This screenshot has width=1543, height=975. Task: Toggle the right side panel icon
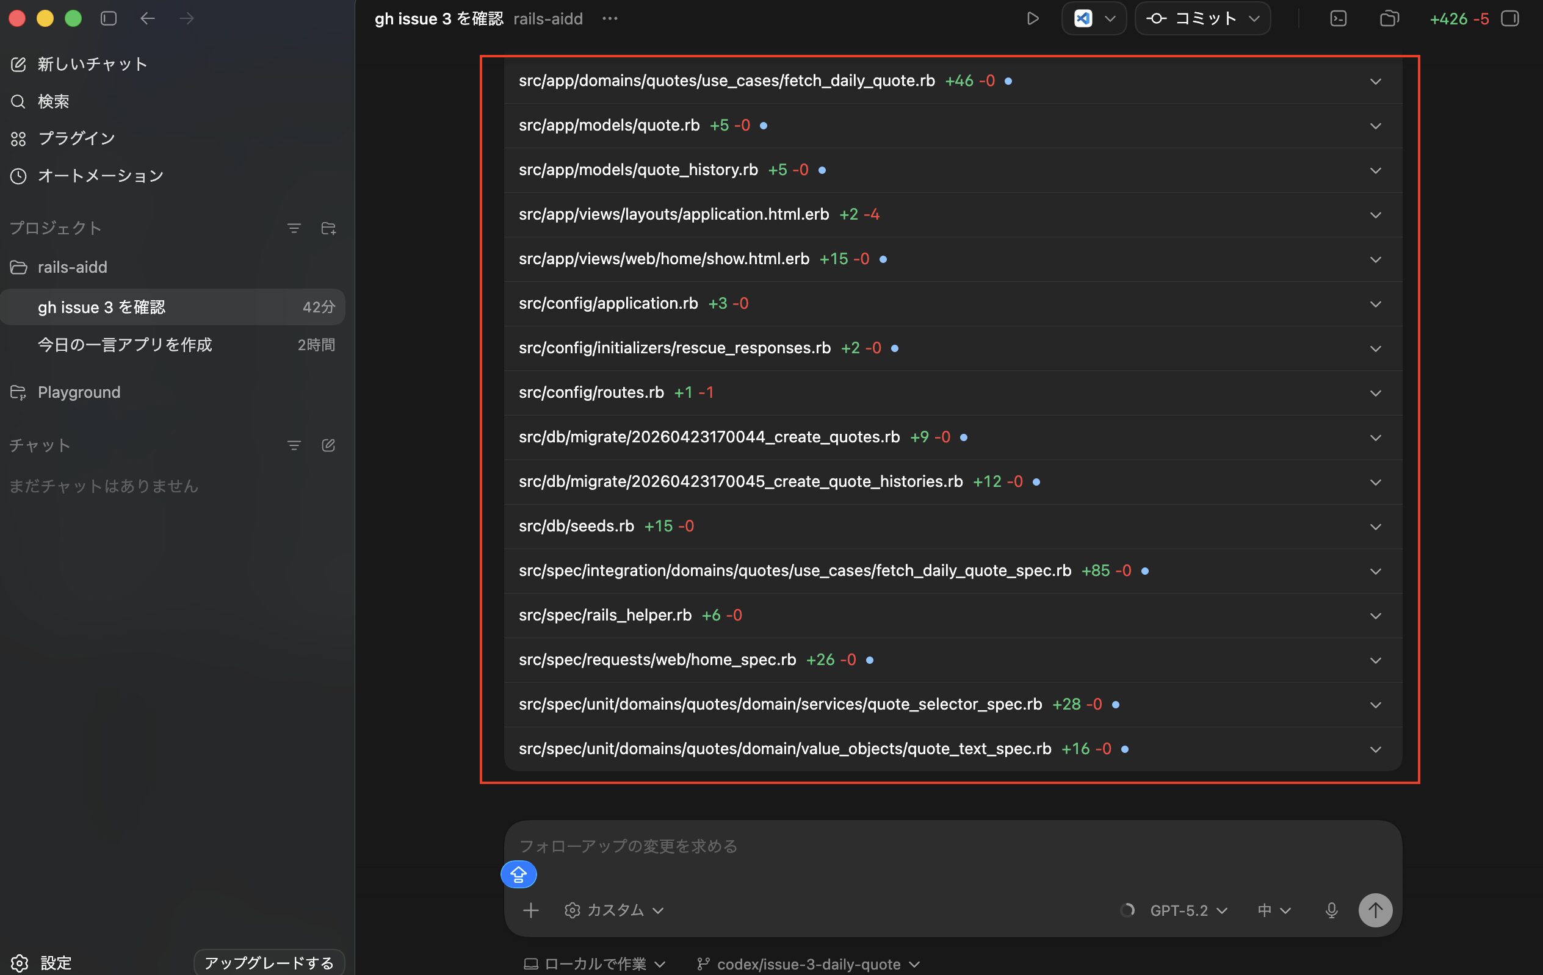tap(1510, 18)
